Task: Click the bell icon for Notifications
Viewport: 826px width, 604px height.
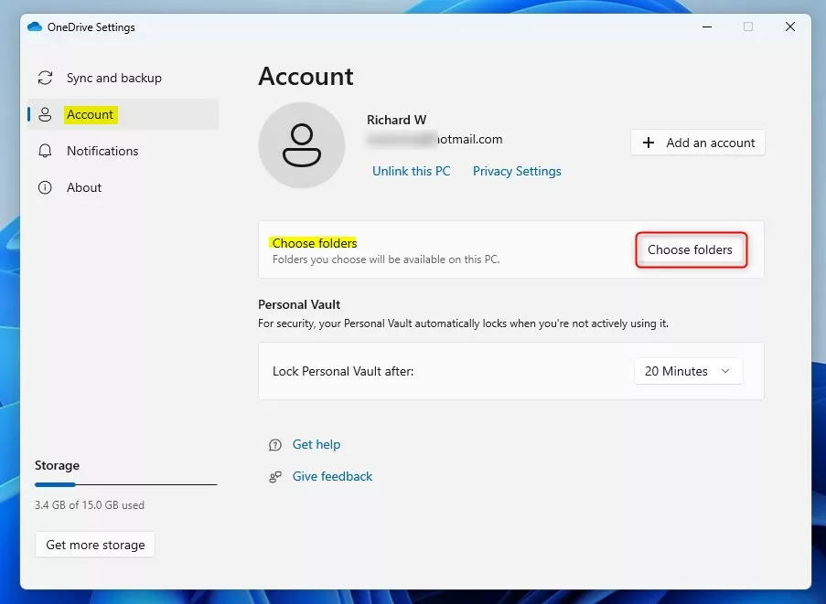Action: point(46,151)
